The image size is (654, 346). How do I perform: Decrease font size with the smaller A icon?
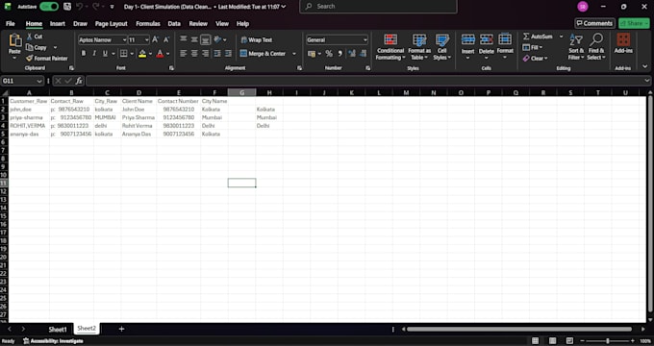(x=166, y=39)
